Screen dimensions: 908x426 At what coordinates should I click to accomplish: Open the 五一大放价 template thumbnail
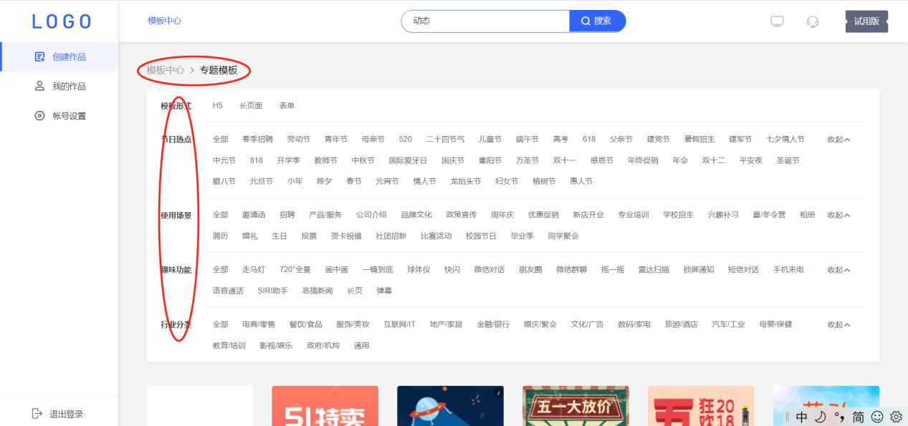coord(575,406)
